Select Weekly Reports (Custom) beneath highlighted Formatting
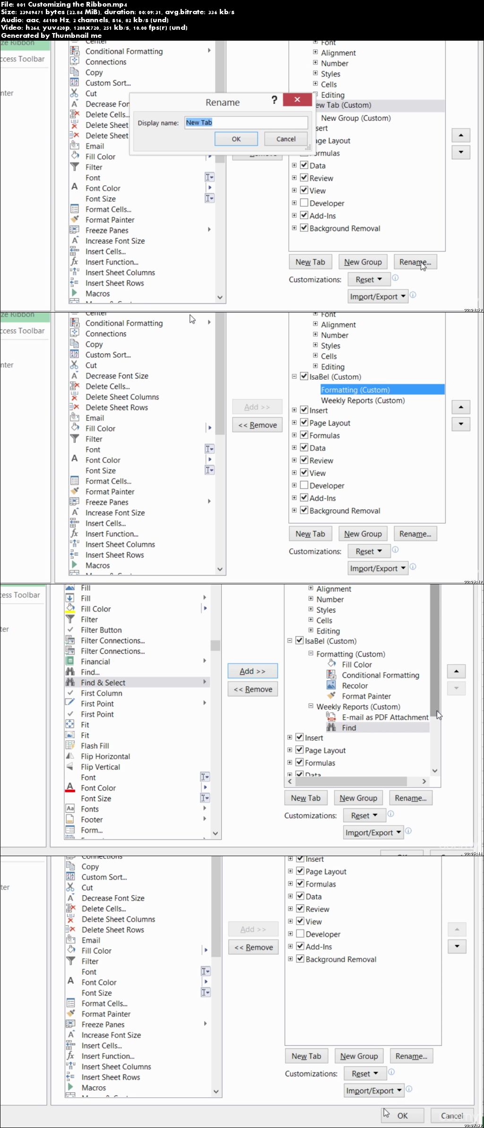 (363, 400)
